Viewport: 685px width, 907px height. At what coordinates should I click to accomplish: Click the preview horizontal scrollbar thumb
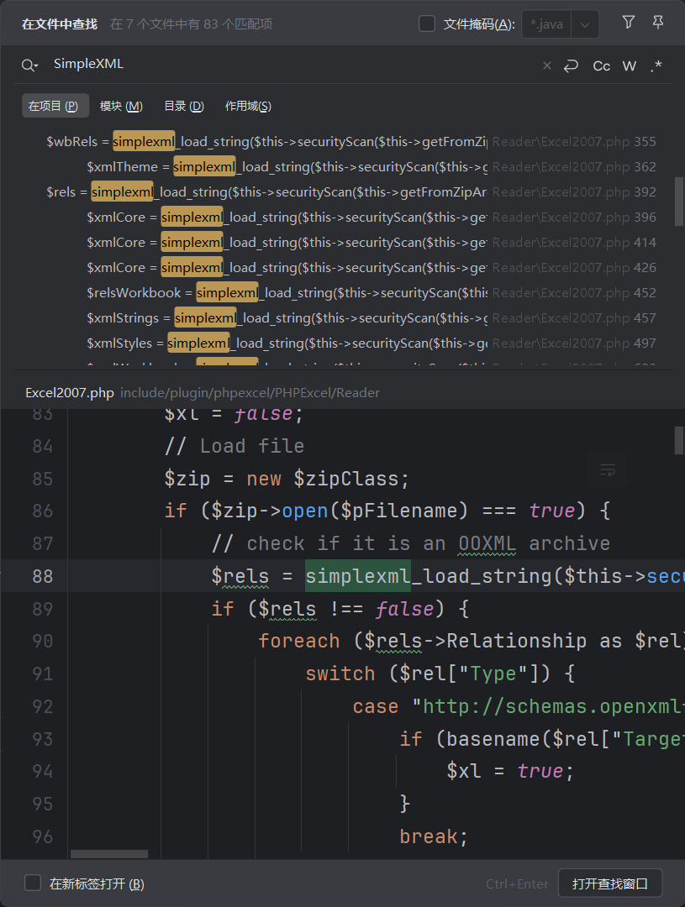(109, 854)
